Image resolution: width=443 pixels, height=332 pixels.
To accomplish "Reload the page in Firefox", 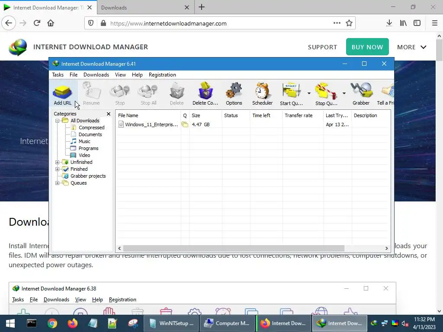I will [37, 23].
